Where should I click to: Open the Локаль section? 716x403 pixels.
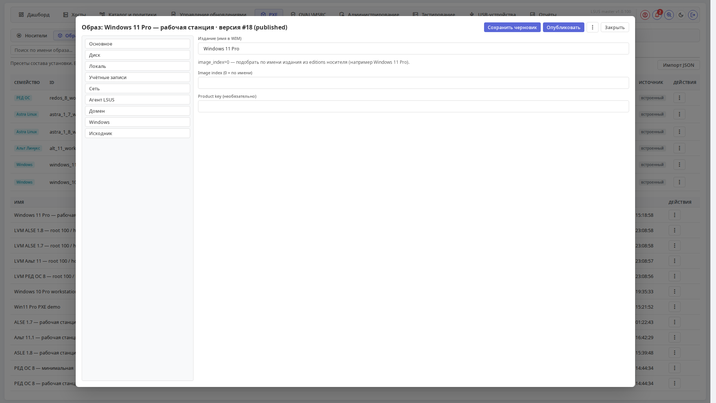tap(138, 66)
